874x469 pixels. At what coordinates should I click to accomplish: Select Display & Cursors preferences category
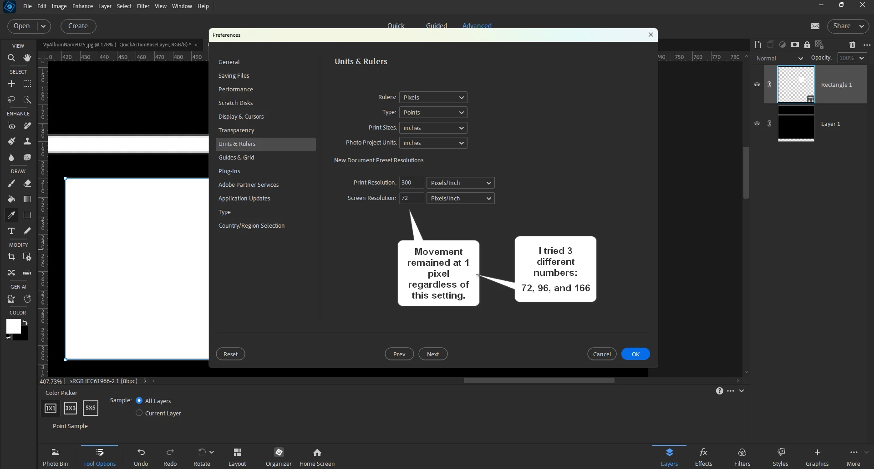click(266, 116)
